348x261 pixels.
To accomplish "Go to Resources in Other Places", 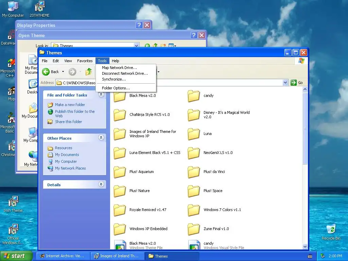I will pos(64,148).
